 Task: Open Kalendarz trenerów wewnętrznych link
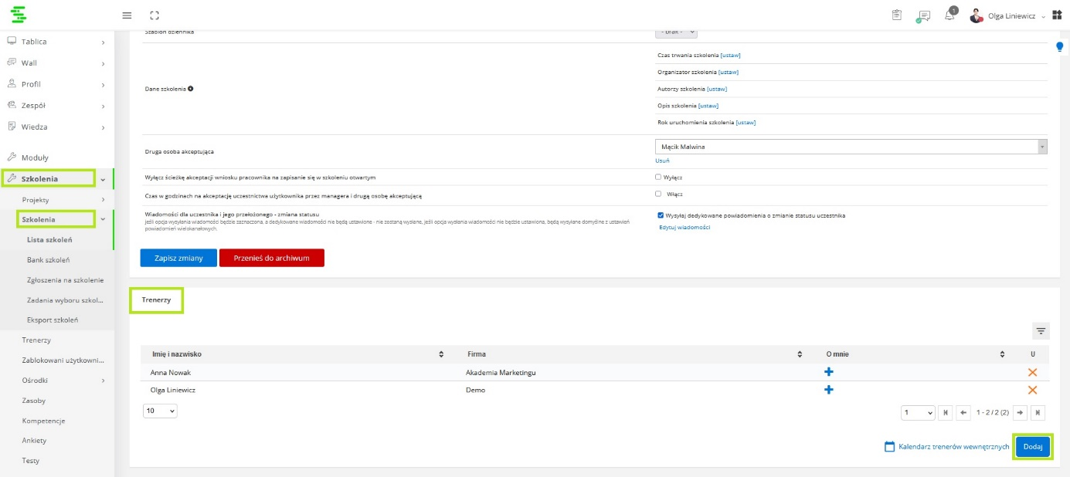click(x=946, y=447)
